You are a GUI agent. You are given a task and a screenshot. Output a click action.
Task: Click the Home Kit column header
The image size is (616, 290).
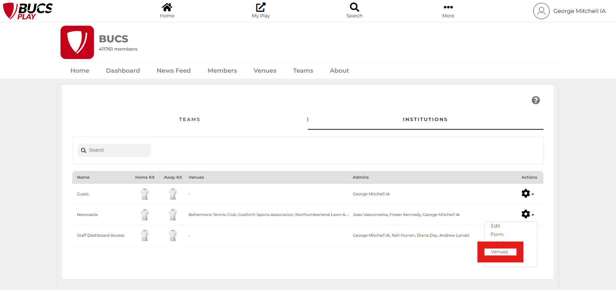[145, 177]
